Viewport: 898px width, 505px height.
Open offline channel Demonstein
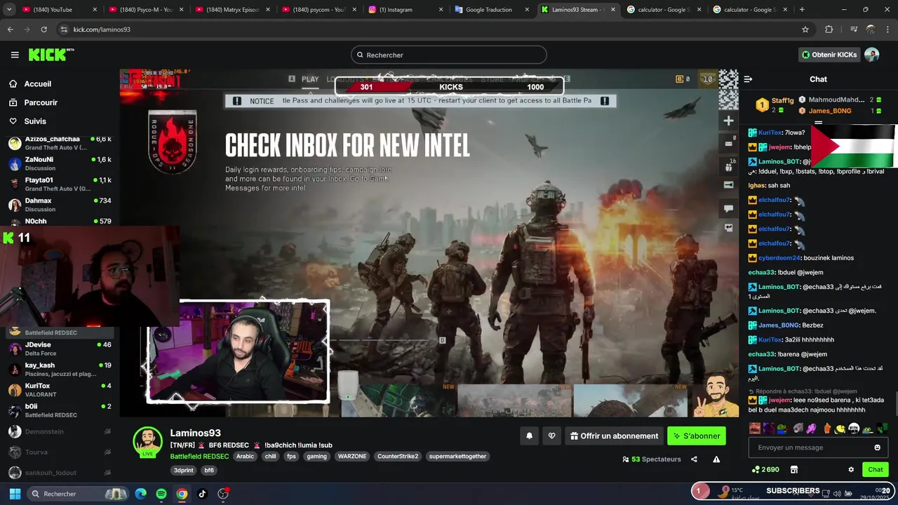[60, 431]
